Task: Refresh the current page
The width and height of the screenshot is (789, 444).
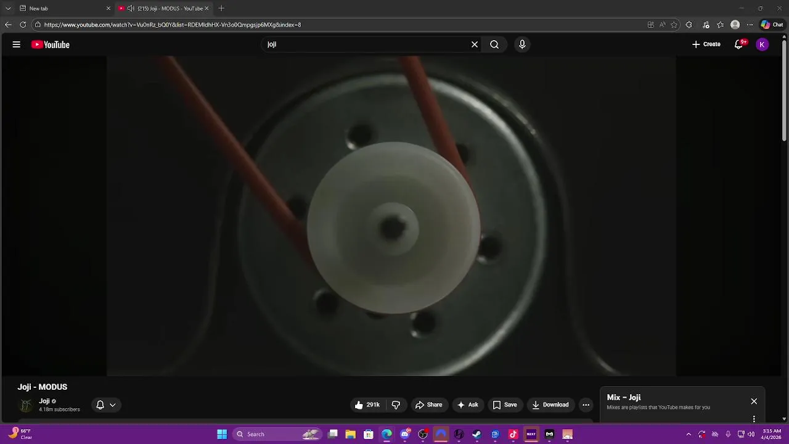Action: point(23,25)
